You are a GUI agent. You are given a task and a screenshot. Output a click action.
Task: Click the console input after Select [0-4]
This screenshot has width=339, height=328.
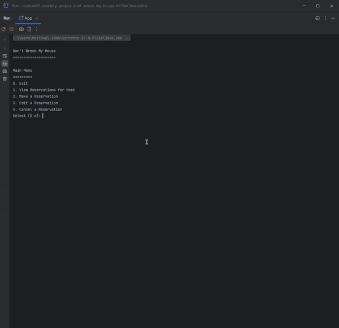45,116
